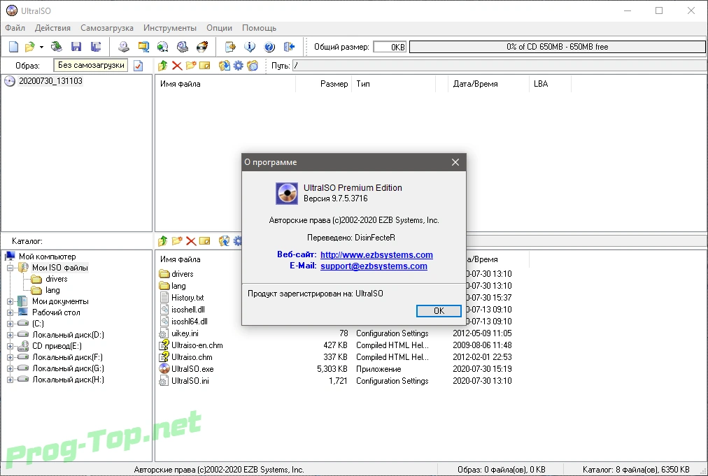Viewport: 708px width, 476px height.
Task: Select Мой компьютер in the catalog tree
Action: point(48,257)
